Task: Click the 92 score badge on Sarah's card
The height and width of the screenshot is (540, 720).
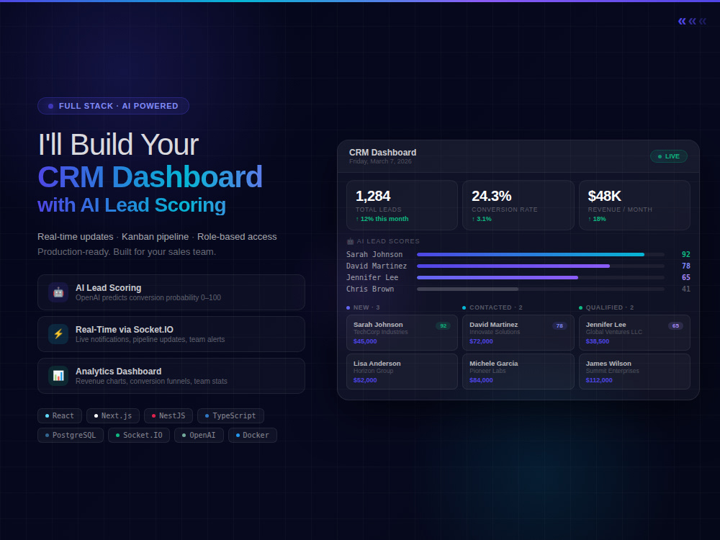Action: (443, 325)
